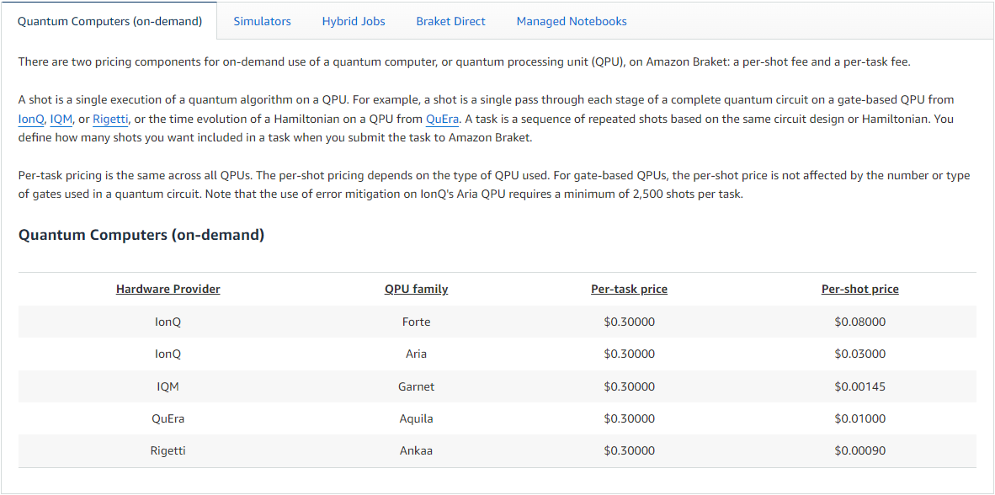Select the Aria cell in the table
995x495 pixels.
417,354
